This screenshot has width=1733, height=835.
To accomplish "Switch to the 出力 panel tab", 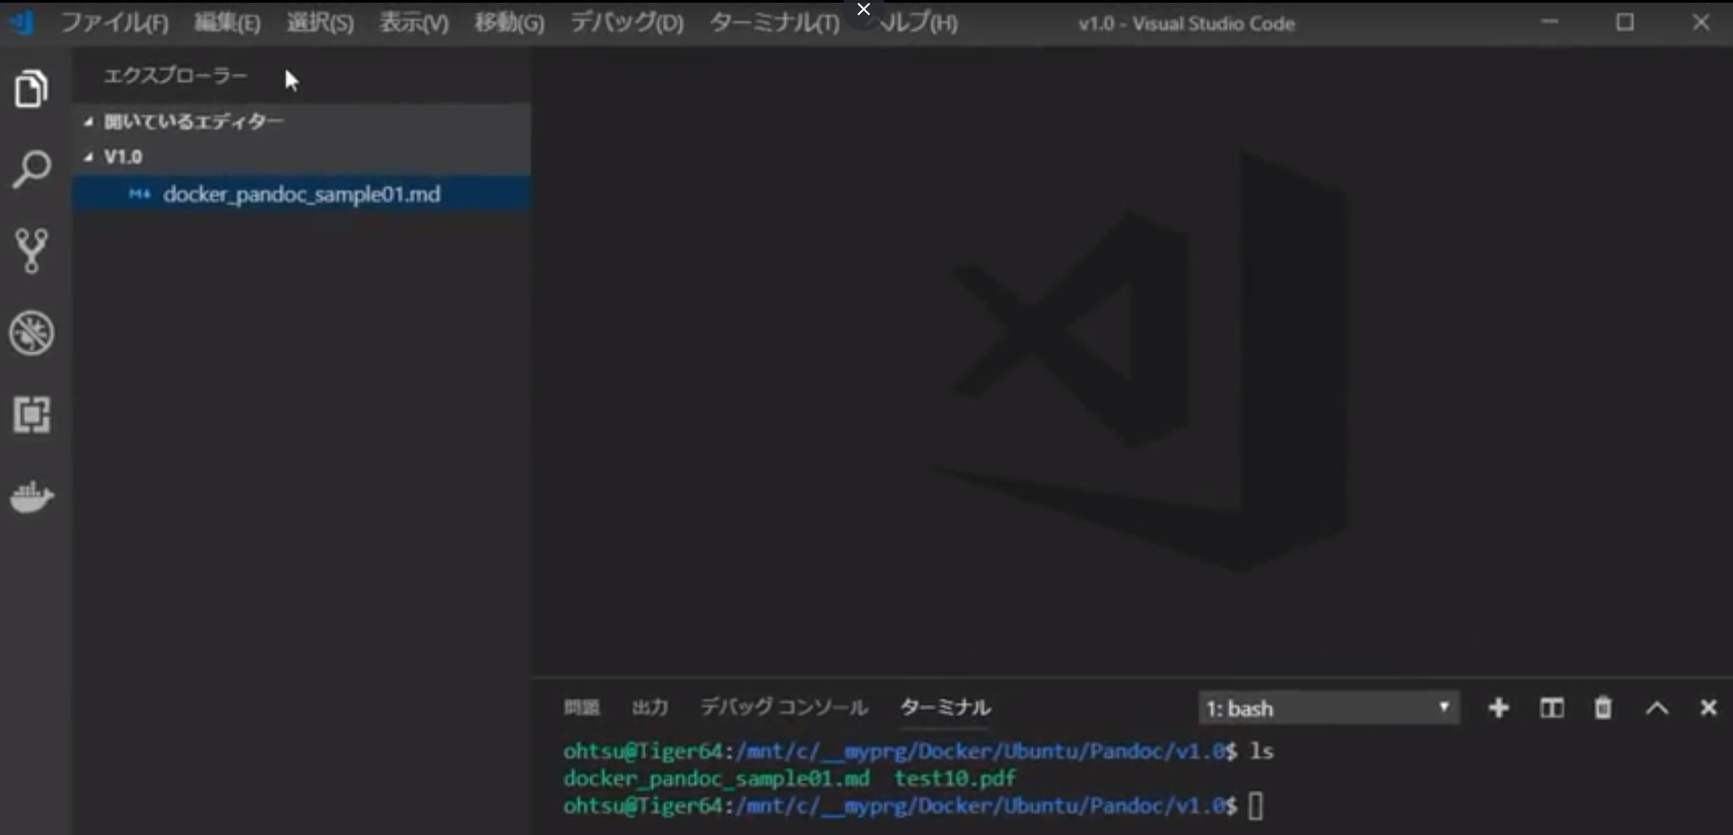I will pos(650,707).
